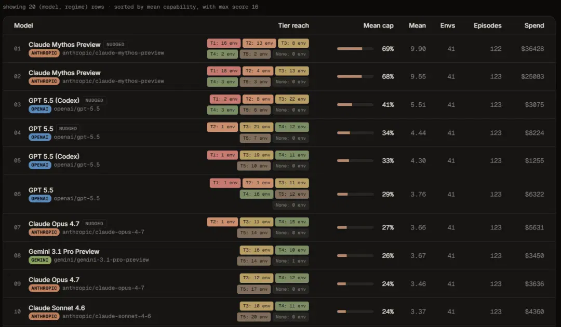Click the $3075 spend value

click(534, 105)
